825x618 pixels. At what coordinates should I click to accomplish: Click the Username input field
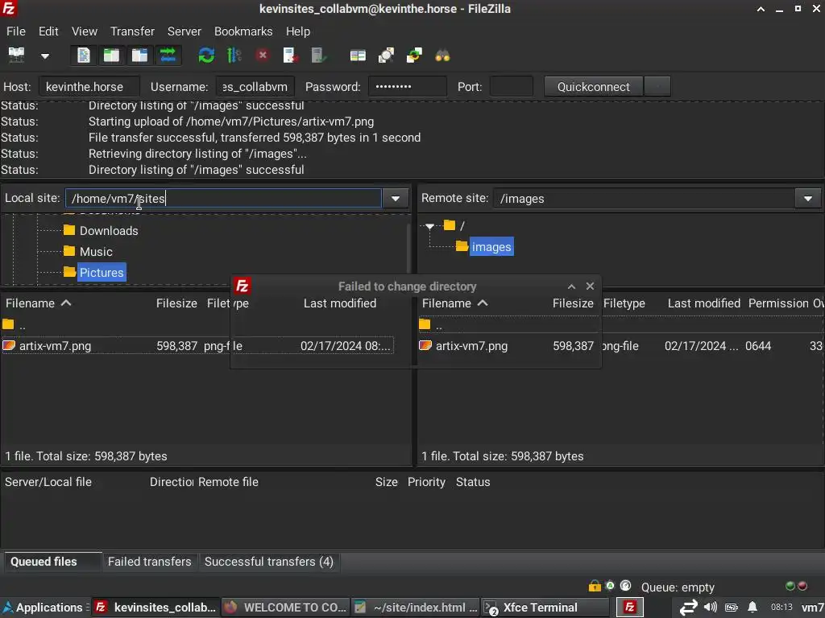point(255,87)
